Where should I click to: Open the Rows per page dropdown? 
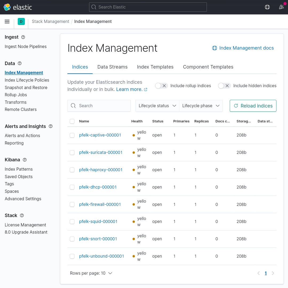[x=91, y=273]
